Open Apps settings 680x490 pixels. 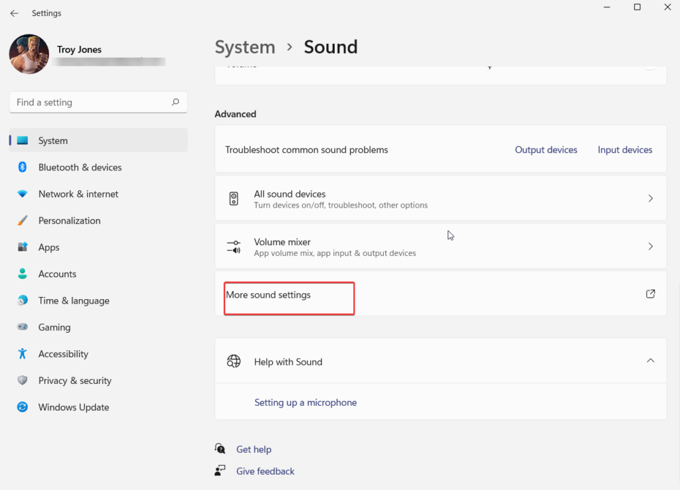[98, 247]
